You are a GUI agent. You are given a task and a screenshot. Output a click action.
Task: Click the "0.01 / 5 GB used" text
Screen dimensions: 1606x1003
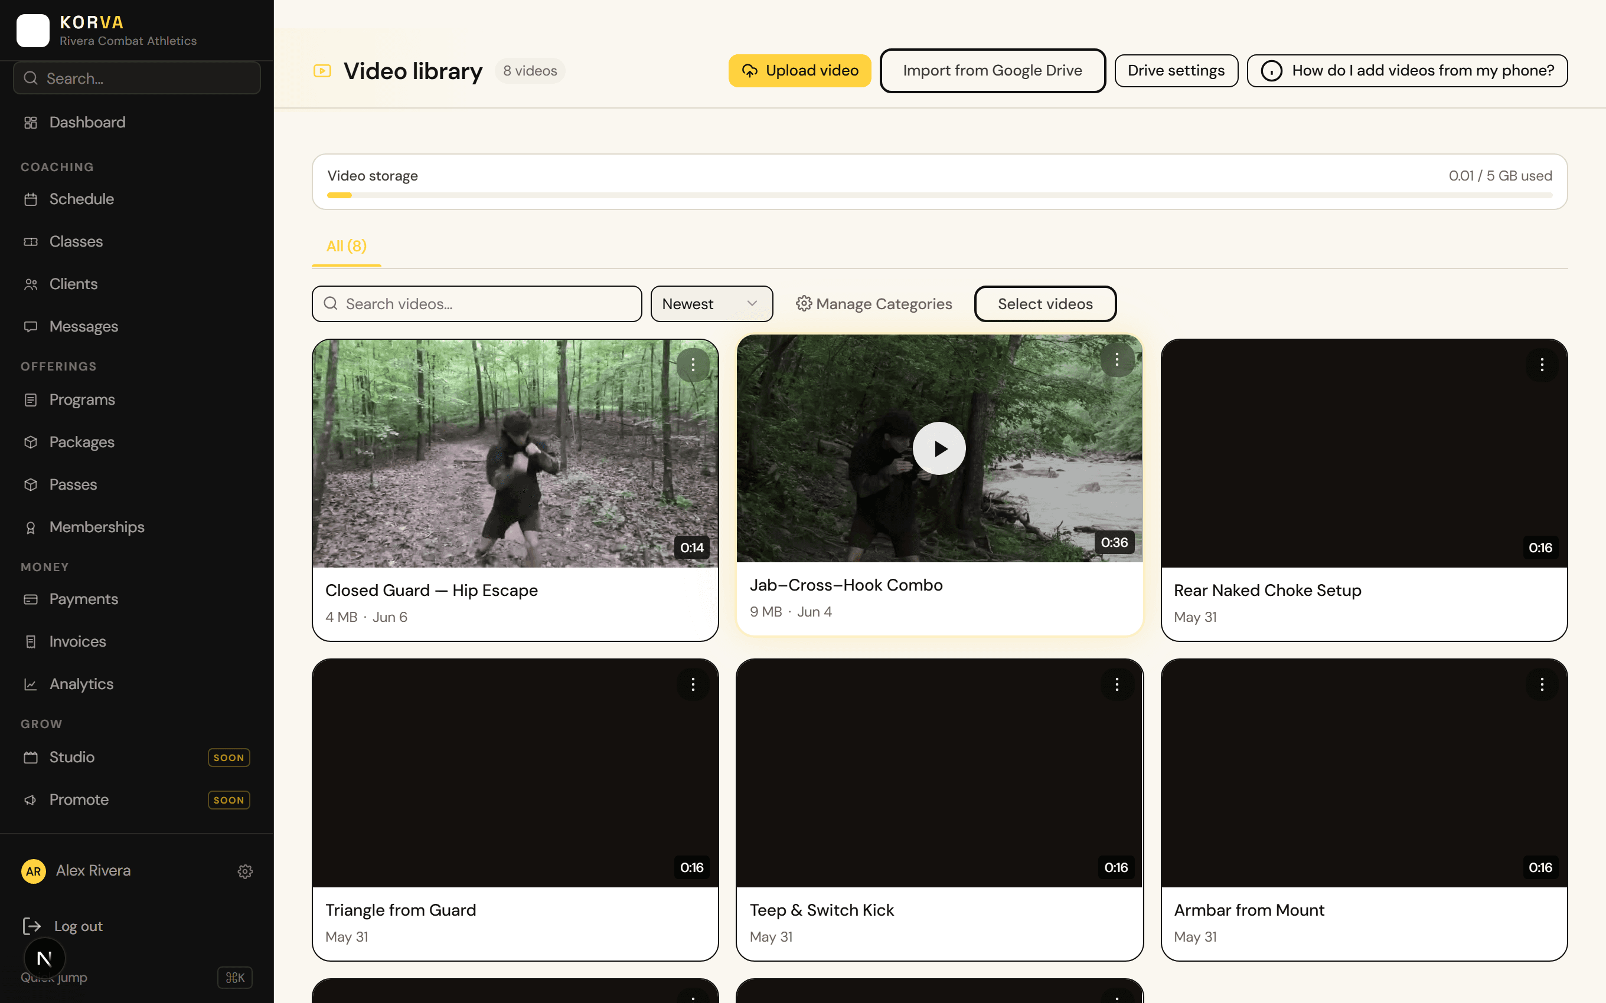tap(1500, 176)
